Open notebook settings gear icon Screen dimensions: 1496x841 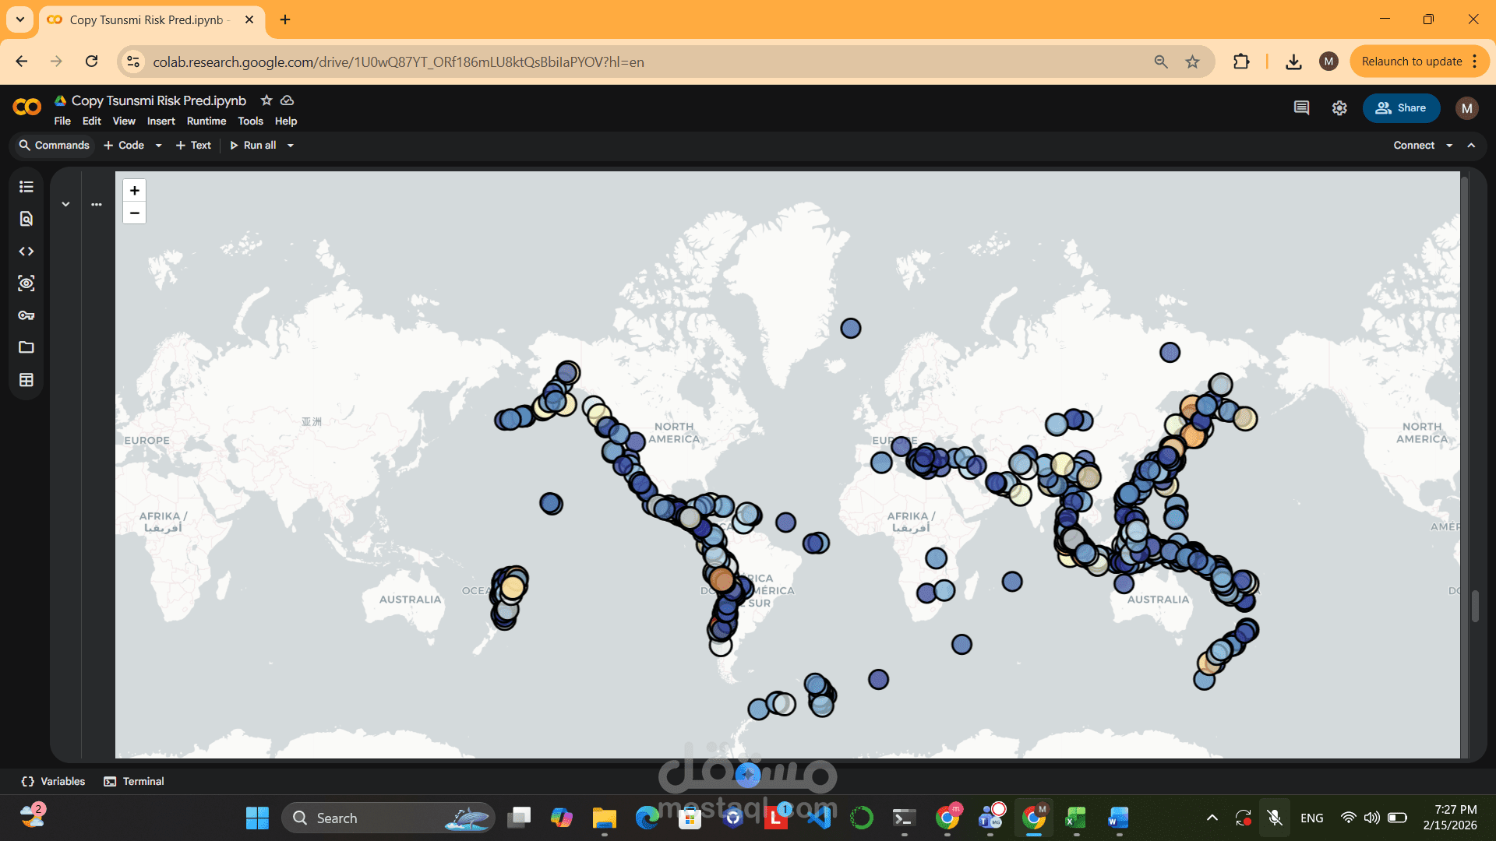1339,108
